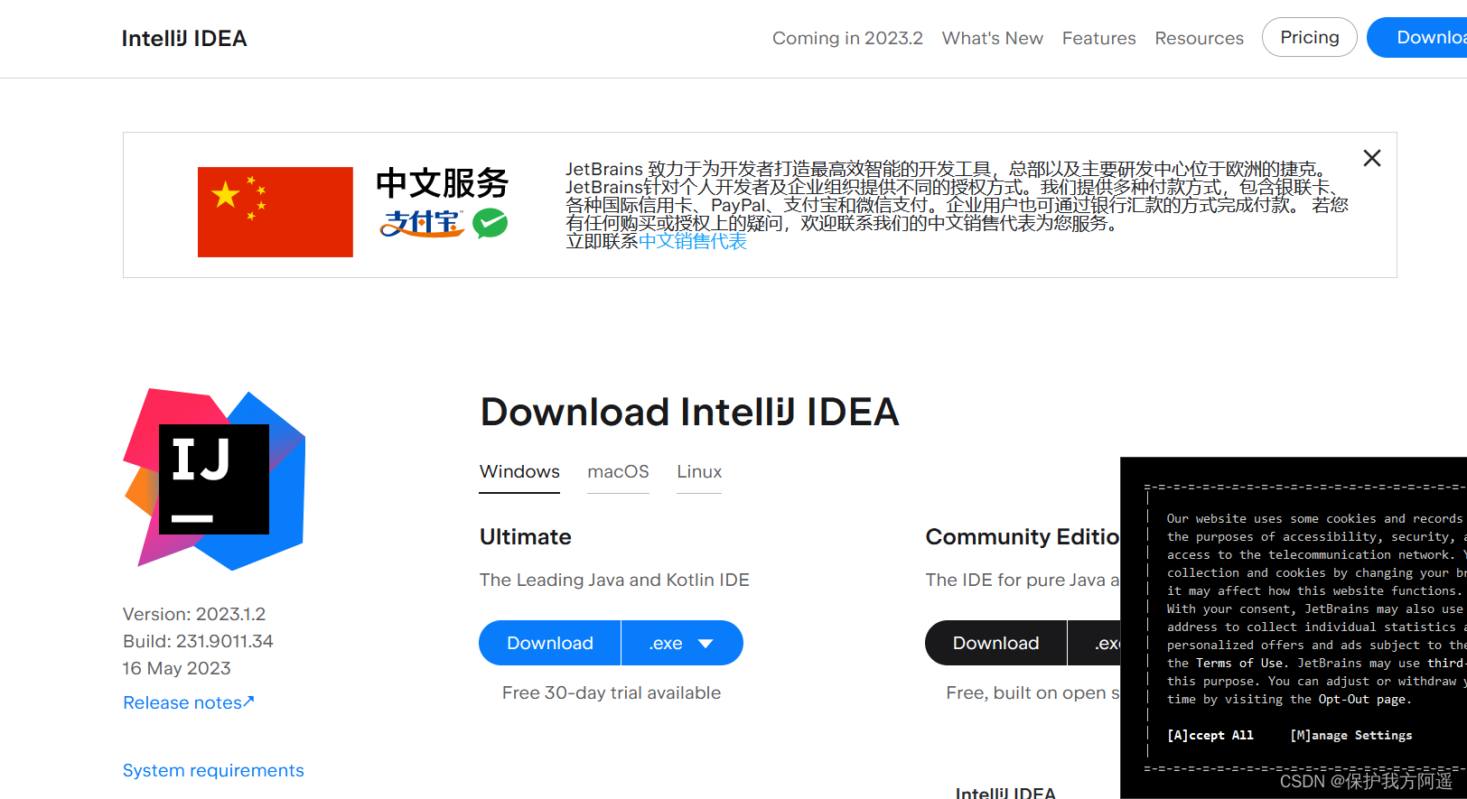Click the IntelliJ IDEA logo in header

pyautogui.click(x=184, y=38)
